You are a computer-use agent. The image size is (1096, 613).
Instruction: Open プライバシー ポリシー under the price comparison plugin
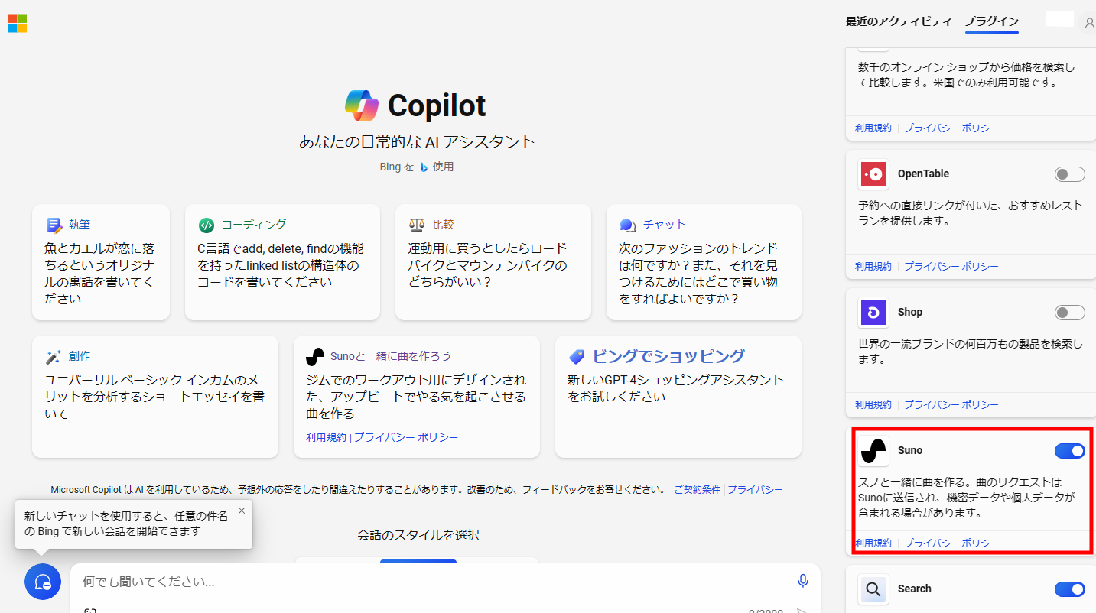(x=951, y=128)
